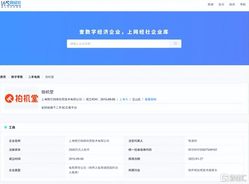
Task: Click the 2015-09-06 value in the table
Action: click(x=76, y=159)
